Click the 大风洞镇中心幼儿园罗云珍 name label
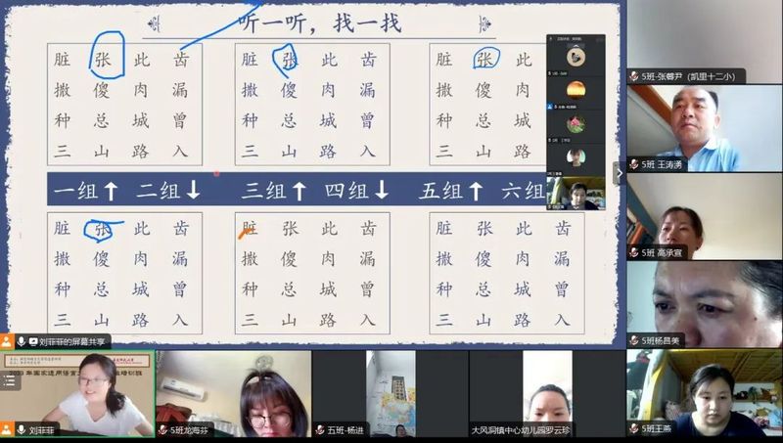The image size is (783, 443). click(x=520, y=429)
